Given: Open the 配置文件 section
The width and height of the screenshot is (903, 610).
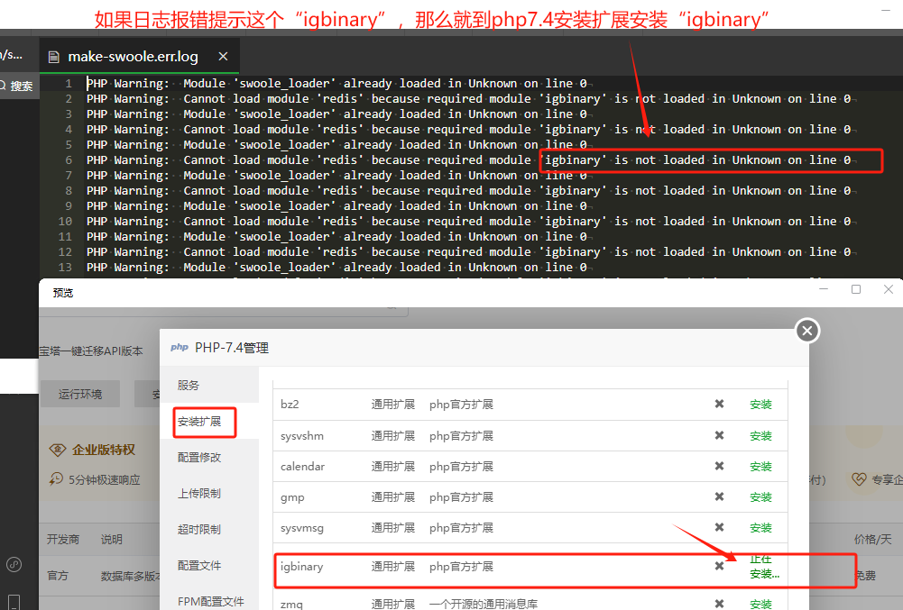Looking at the screenshot, I should tap(199, 566).
